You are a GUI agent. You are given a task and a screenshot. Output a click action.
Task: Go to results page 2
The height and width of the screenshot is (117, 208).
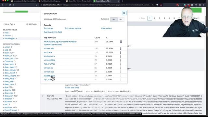pos(155,18)
